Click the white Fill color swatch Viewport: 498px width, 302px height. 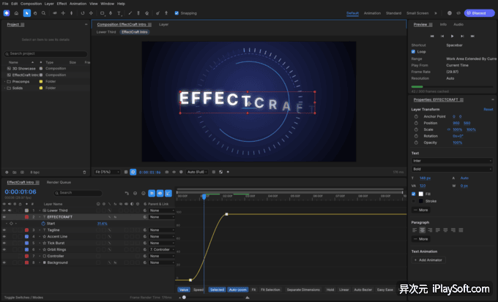coord(421,194)
